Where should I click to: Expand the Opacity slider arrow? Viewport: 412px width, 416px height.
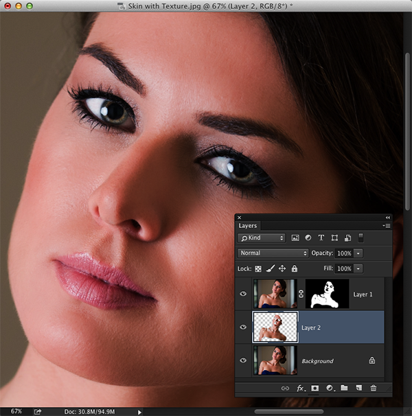pos(359,253)
